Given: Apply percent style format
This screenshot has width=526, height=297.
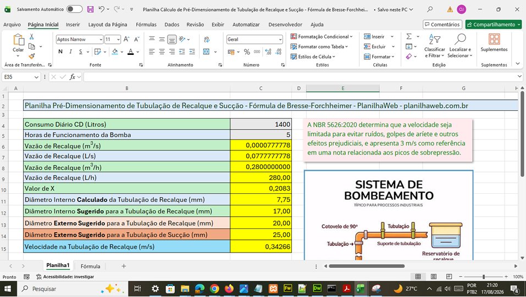Looking at the screenshot, I should point(247,52).
